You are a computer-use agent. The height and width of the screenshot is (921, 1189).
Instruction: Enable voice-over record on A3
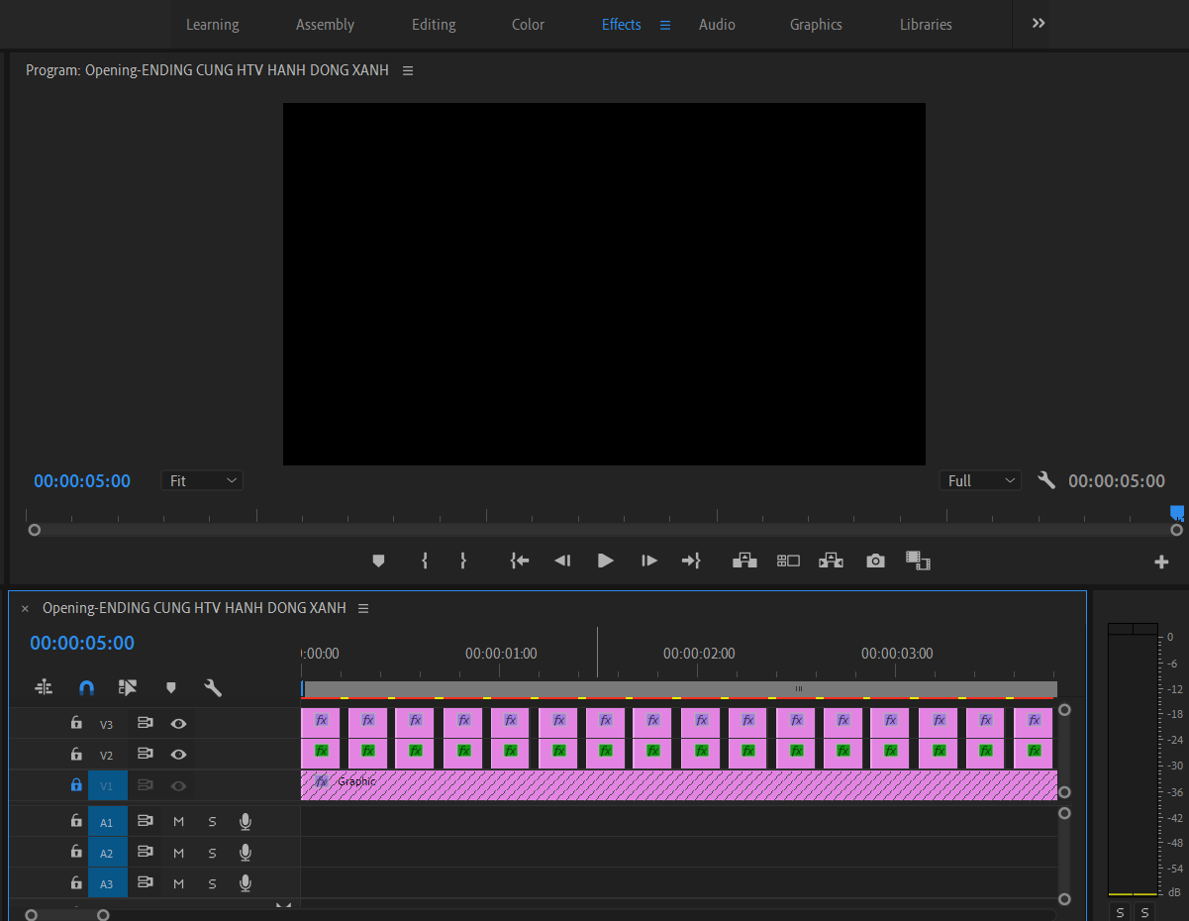click(x=246, y=882)
